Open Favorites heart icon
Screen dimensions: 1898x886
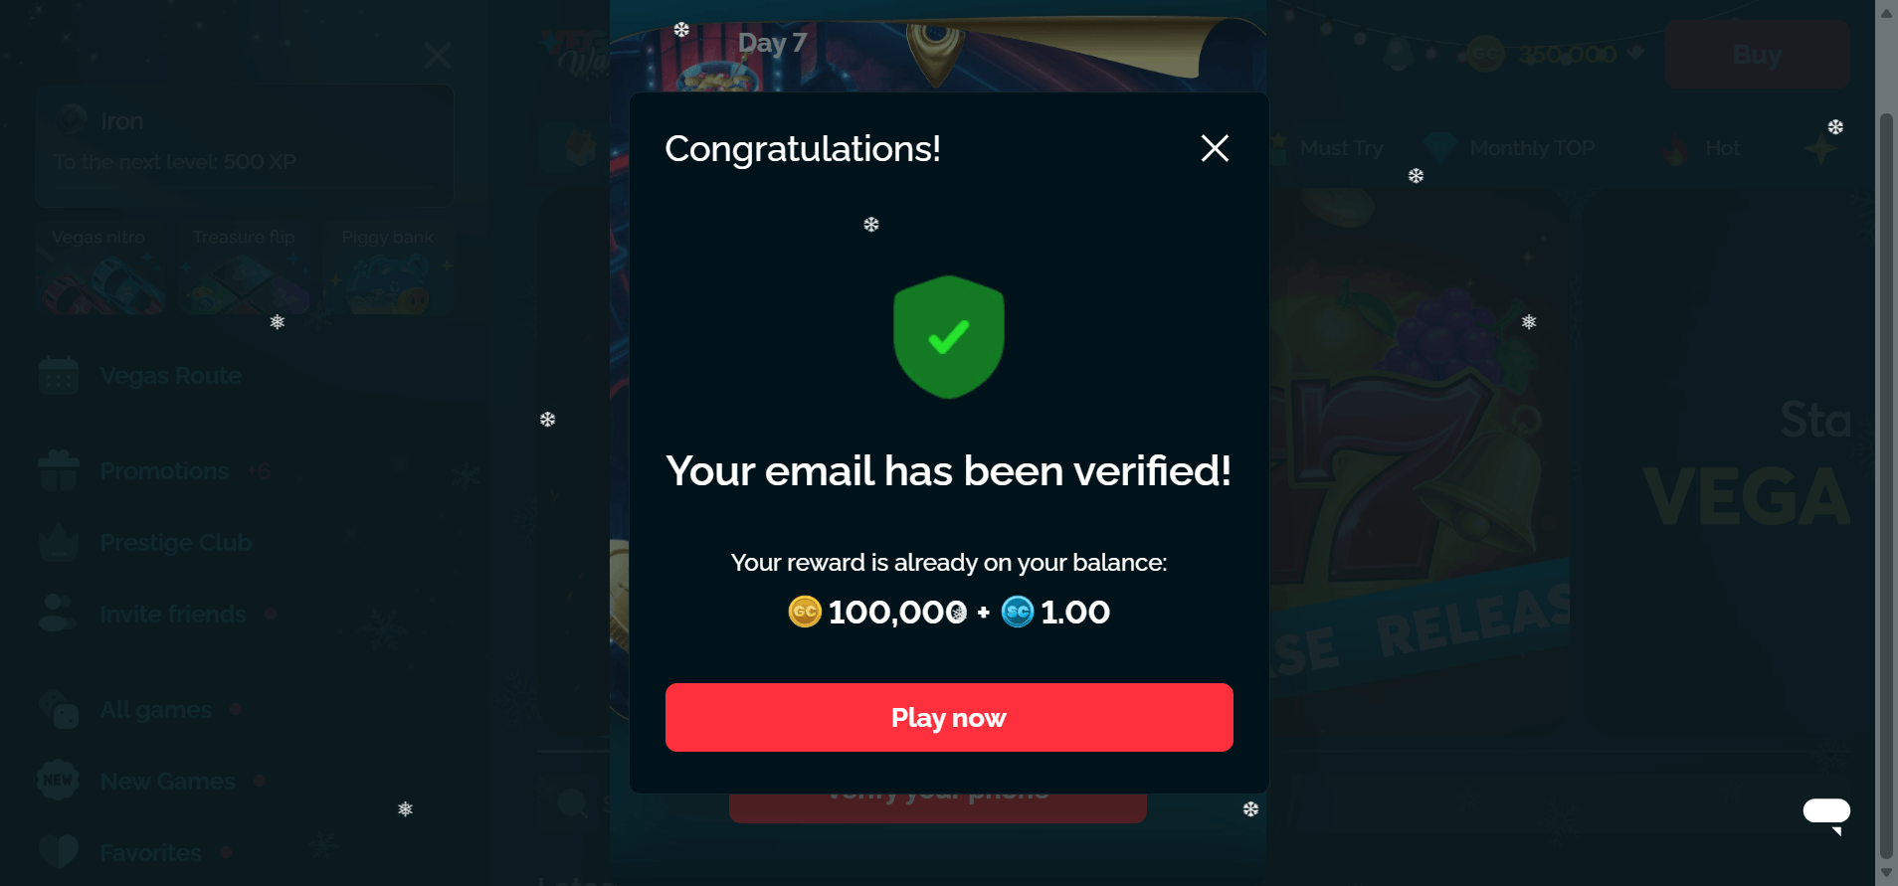coord(59,852)
